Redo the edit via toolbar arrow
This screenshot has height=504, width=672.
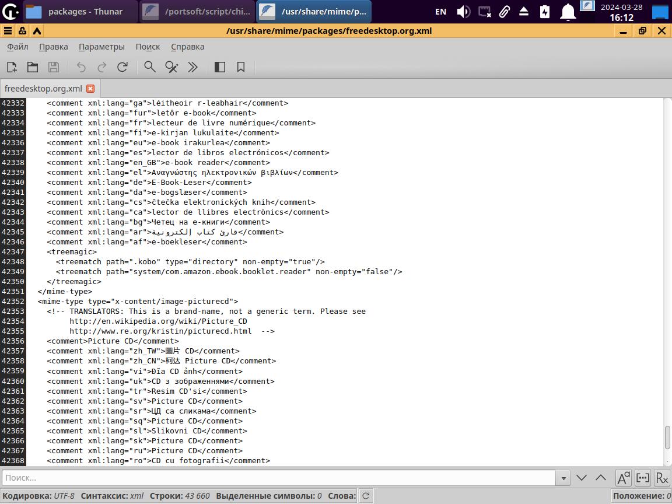(101, 67)
